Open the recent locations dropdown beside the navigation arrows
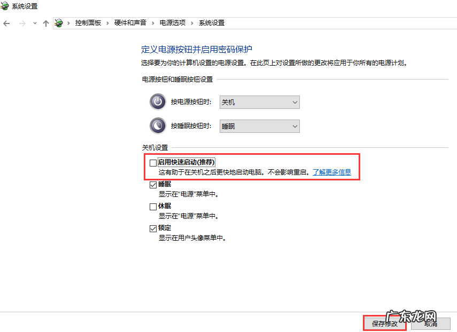The image size is (457, 332). (34, 23)
